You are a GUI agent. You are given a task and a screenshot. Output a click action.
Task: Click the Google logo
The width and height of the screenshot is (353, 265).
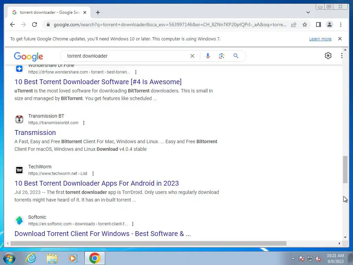tap(28, 56)
